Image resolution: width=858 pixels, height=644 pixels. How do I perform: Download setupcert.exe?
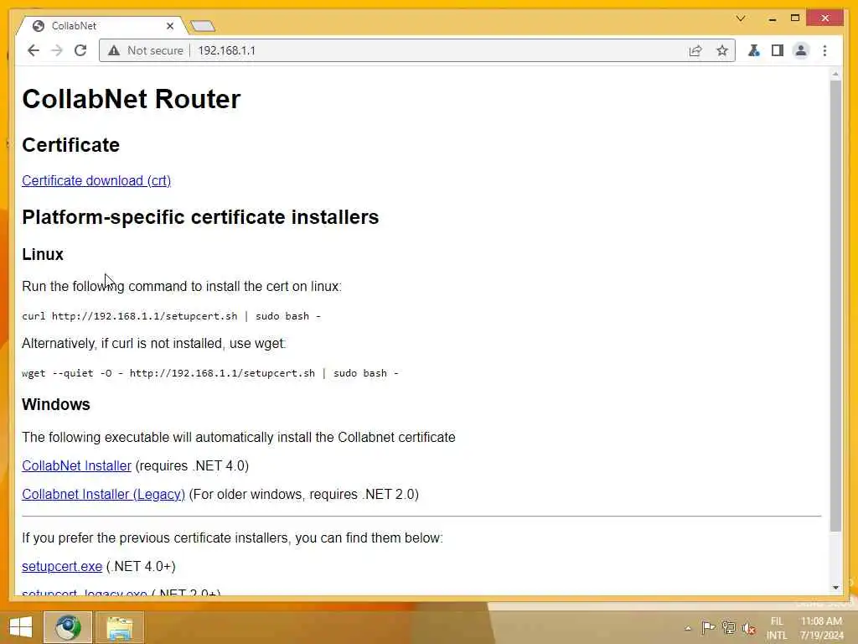pyautogui.click(x=62, y=566)
